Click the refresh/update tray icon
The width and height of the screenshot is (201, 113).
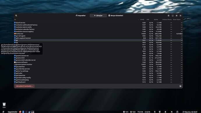coord(155,112)
